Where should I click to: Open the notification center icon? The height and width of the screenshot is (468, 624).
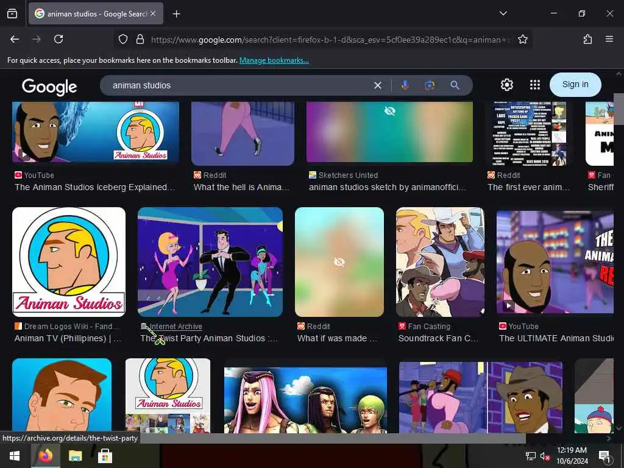coord(604,456)
